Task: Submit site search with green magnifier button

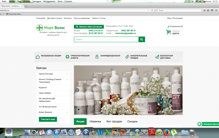Action: coord(142,39)
